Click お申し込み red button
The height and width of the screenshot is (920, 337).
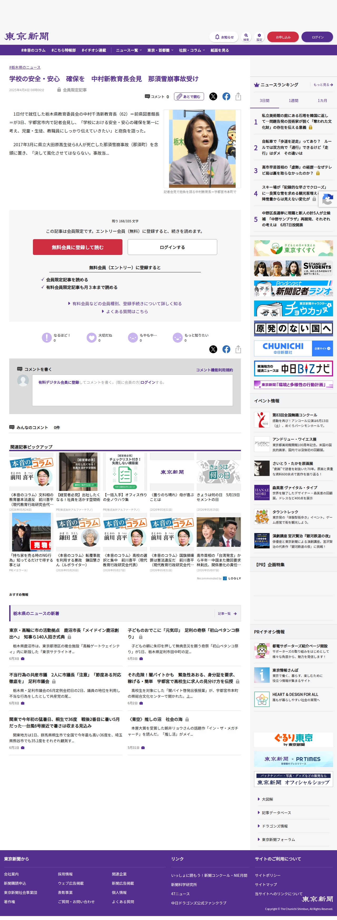283,37
